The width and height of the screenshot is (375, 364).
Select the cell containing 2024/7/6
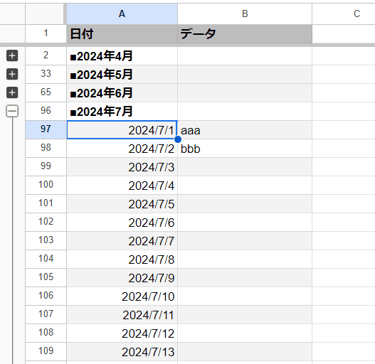tap(122, 222)
